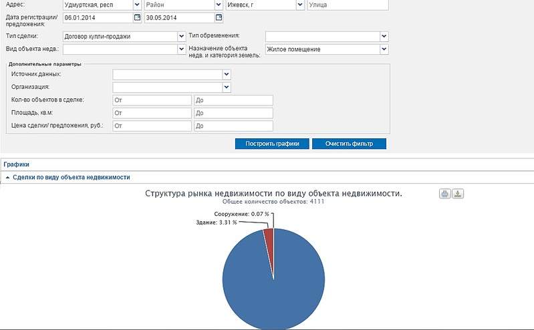The height and width of the screenshot is (330, 534).
Task: Click the Очистить фильтр button
Action: pos(349,144)
